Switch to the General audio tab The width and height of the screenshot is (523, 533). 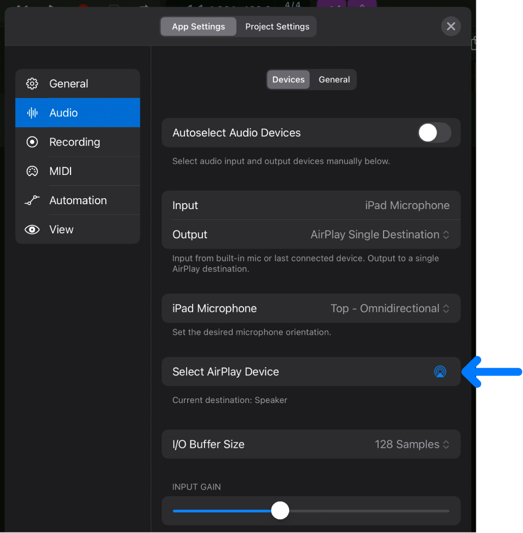pyautogui.click(x=333, y=79)
